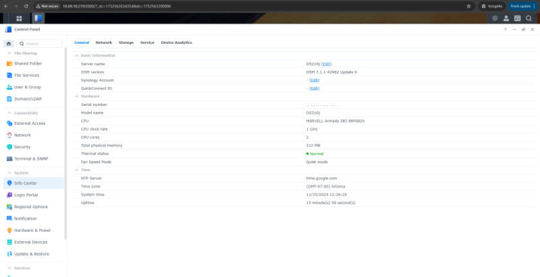Open the user account options icon
Image resolution: width=540 pixels, height=277 pixels.
pyautogui.click(x=506, y=19)
